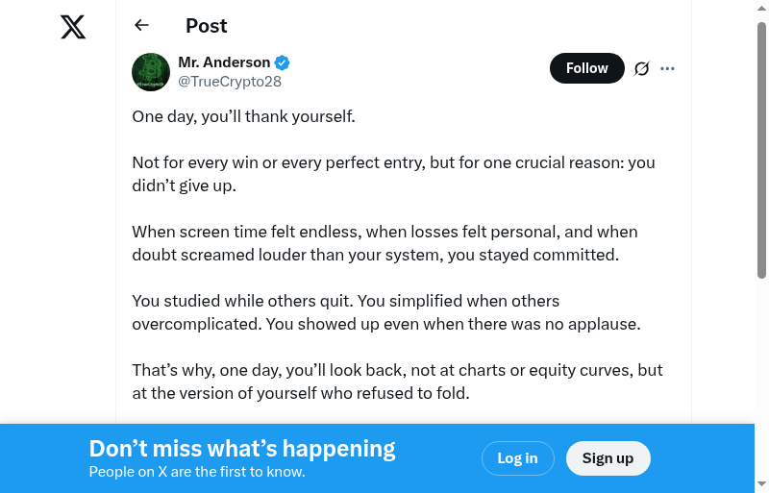Open Mr. Anderson's profile avatar
Viewport: 769px width, 493px height.
tap(151, 72)
